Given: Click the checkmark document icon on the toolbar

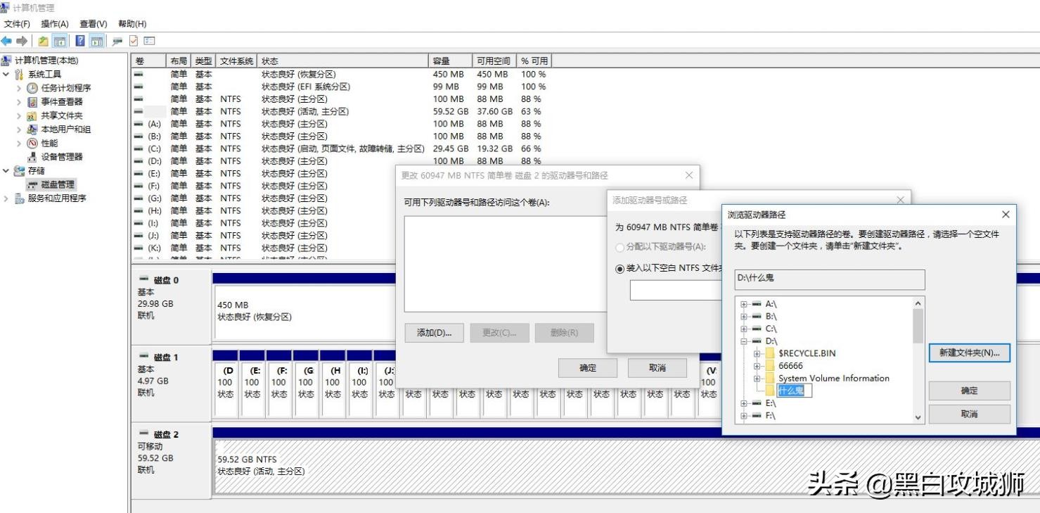Looking at the screenshot, I should 132,41.
